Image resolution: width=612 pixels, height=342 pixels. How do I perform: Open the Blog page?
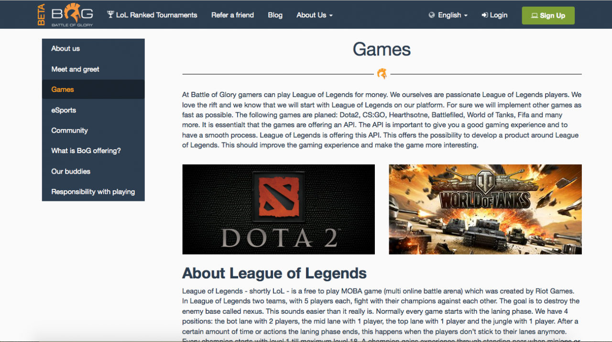point(275,15)
